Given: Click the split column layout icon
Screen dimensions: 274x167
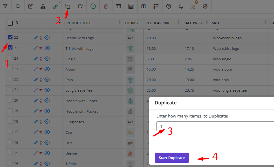Looking at the screenshot, I should tap(143, 6).
